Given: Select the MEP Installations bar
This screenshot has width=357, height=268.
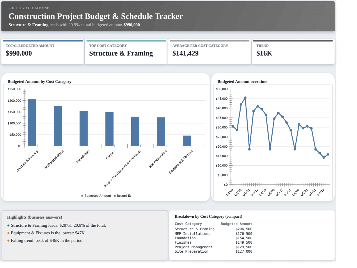Looking at the screenshot, I should click(58, 126).
